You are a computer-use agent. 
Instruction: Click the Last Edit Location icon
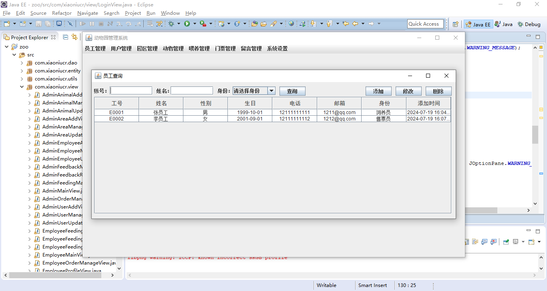(346, 24)
